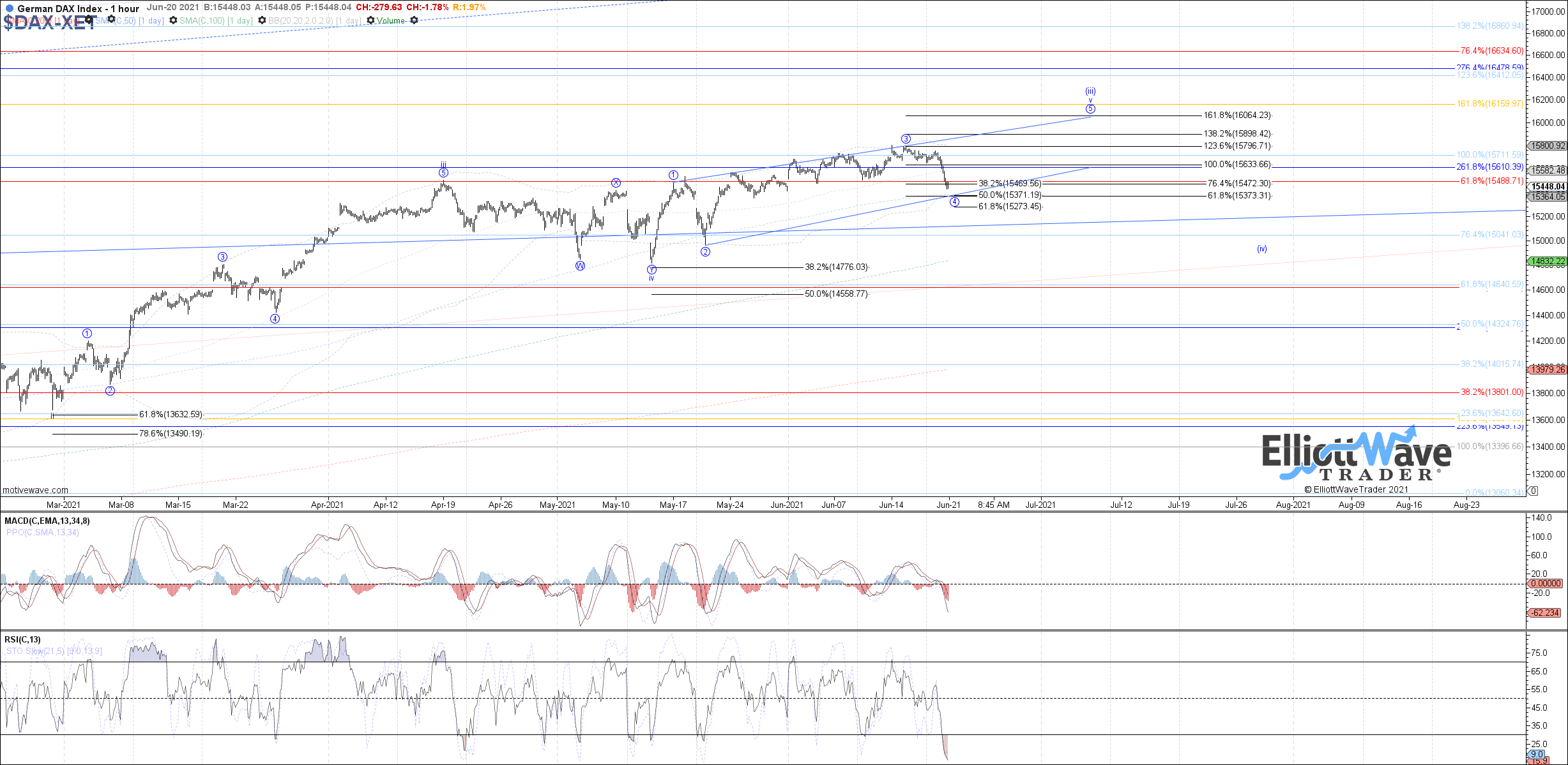Select Fibonacci label 123.6%(15796.71)
The image size is (1568, 765).
click(x=1238, y=146)
